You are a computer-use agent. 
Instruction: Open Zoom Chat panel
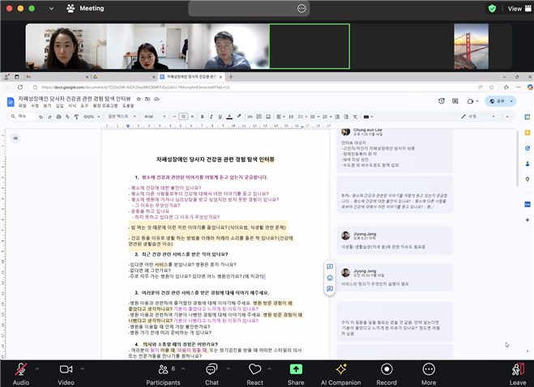pos(211,374)
